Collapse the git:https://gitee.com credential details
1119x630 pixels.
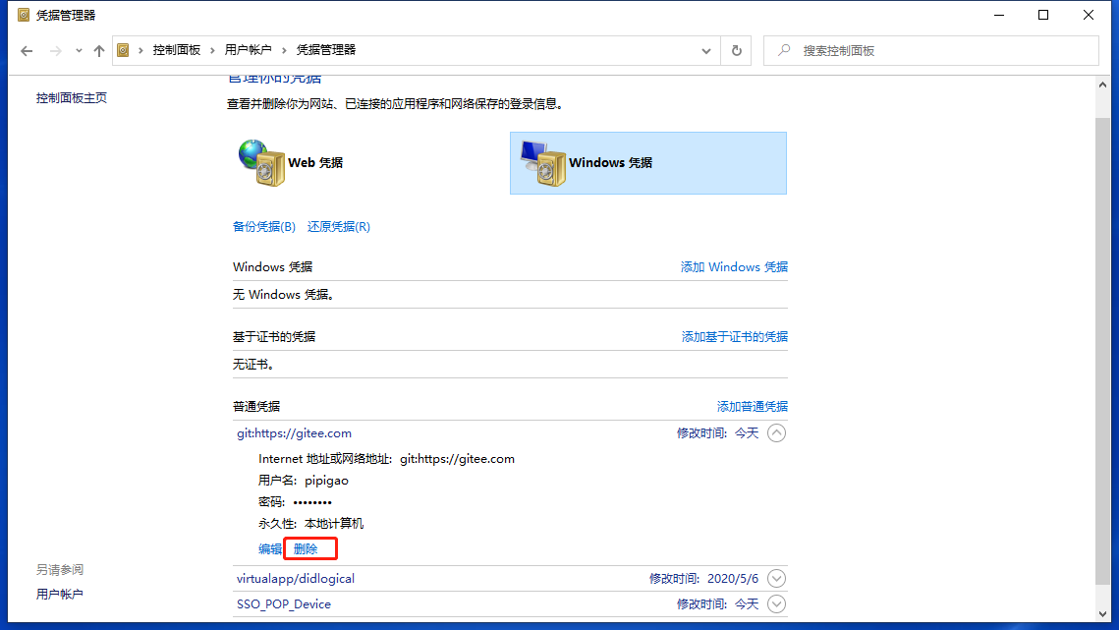pyautogui.click(x=776, y=432)
